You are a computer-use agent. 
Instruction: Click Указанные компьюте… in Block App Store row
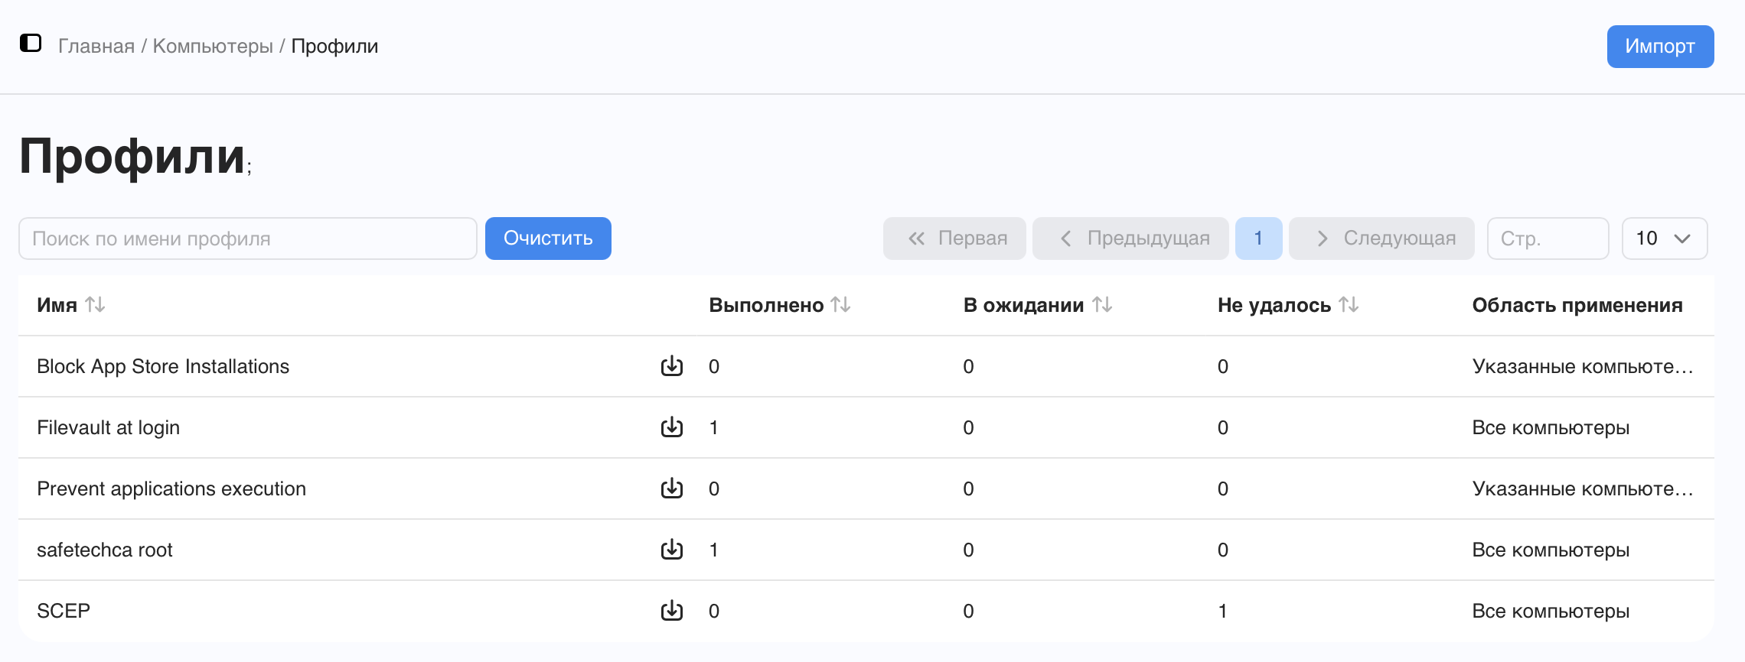pyautogui.click(x=1583, y=366)
